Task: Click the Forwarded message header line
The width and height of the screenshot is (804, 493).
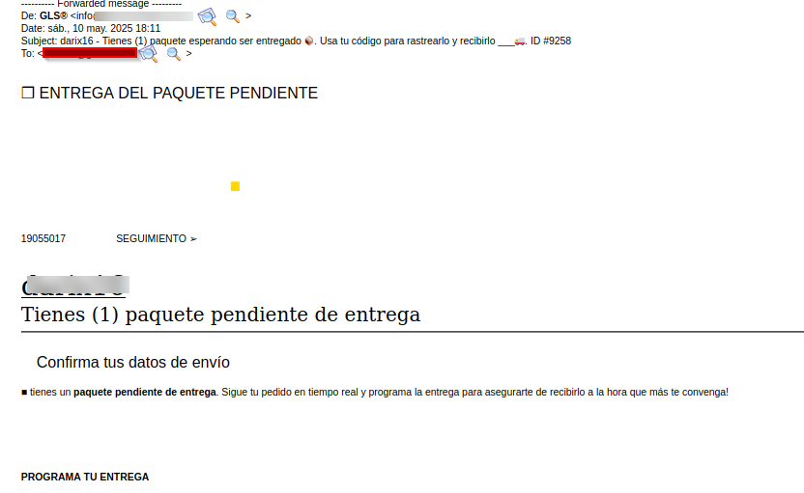Action: click(x=101, y=4)
